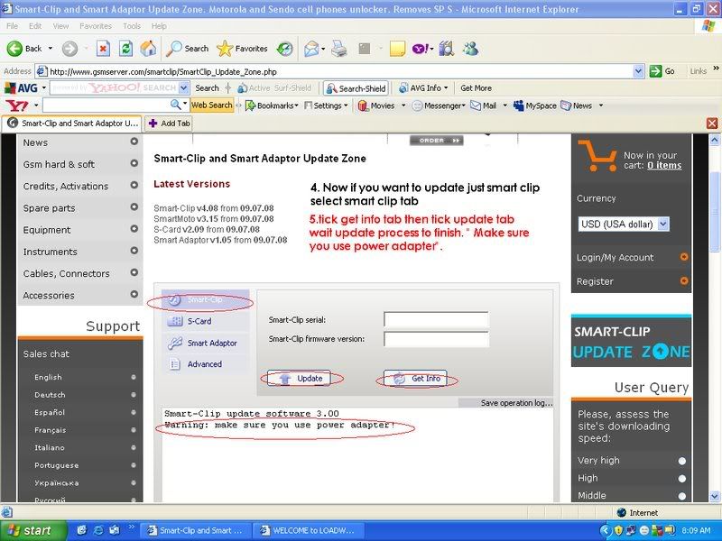Open the Back button history dropdown
This screenshot has height=541, width=722.
[x=51, y=49]
